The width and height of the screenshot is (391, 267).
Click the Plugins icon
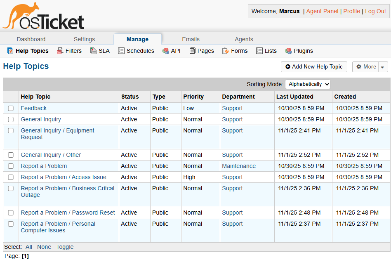[x=289, y=51]
